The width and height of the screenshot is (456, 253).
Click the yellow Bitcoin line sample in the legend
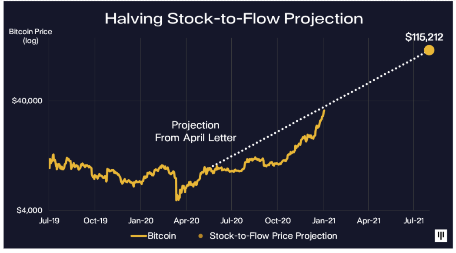coord(138,236)
